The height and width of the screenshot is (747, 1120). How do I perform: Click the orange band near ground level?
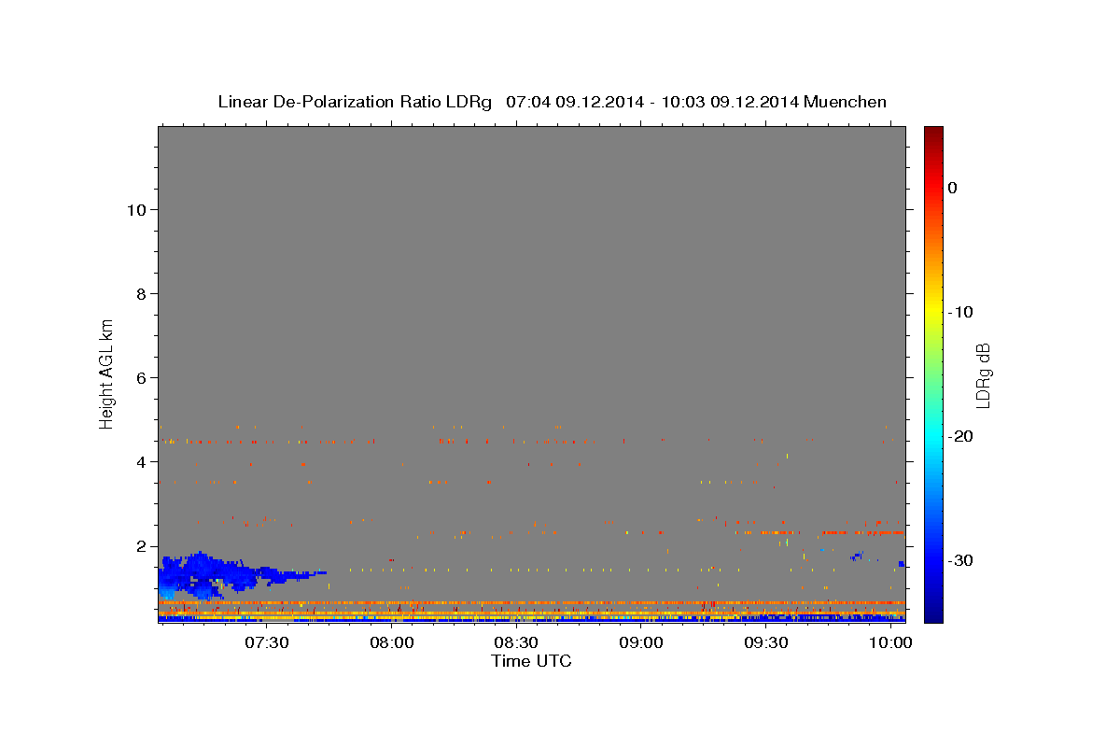[532, 603]
